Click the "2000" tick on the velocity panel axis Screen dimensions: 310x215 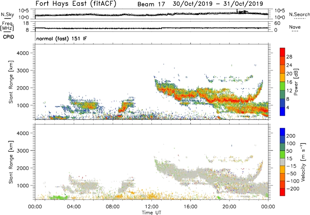[x=22, y=168]
